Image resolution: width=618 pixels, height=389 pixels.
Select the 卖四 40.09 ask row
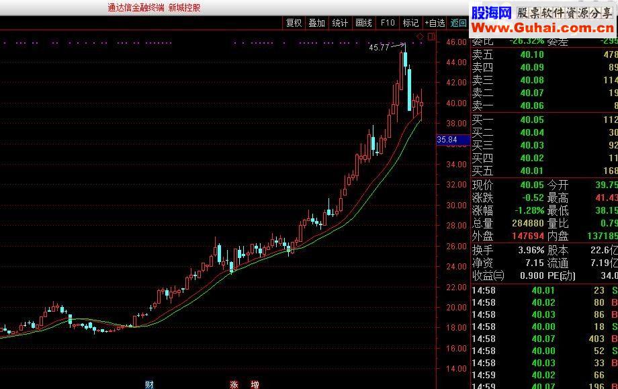545,67
